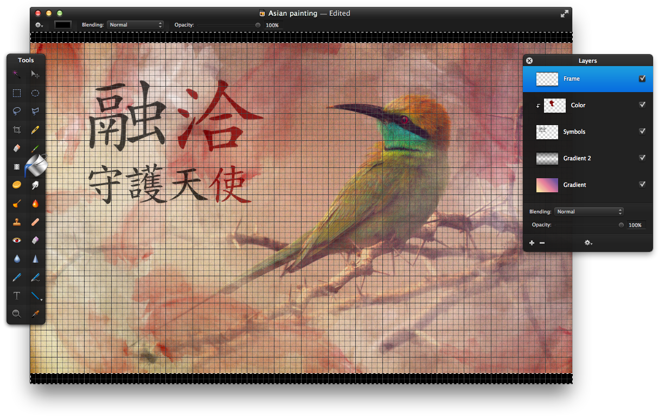Screen dimensions: 659x416
Task: Select the Symbols layer thumbnail
Action: (547, 132)
